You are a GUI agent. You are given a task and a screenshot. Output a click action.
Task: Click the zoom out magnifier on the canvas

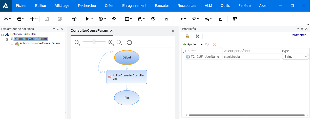(x=77, y=42)
